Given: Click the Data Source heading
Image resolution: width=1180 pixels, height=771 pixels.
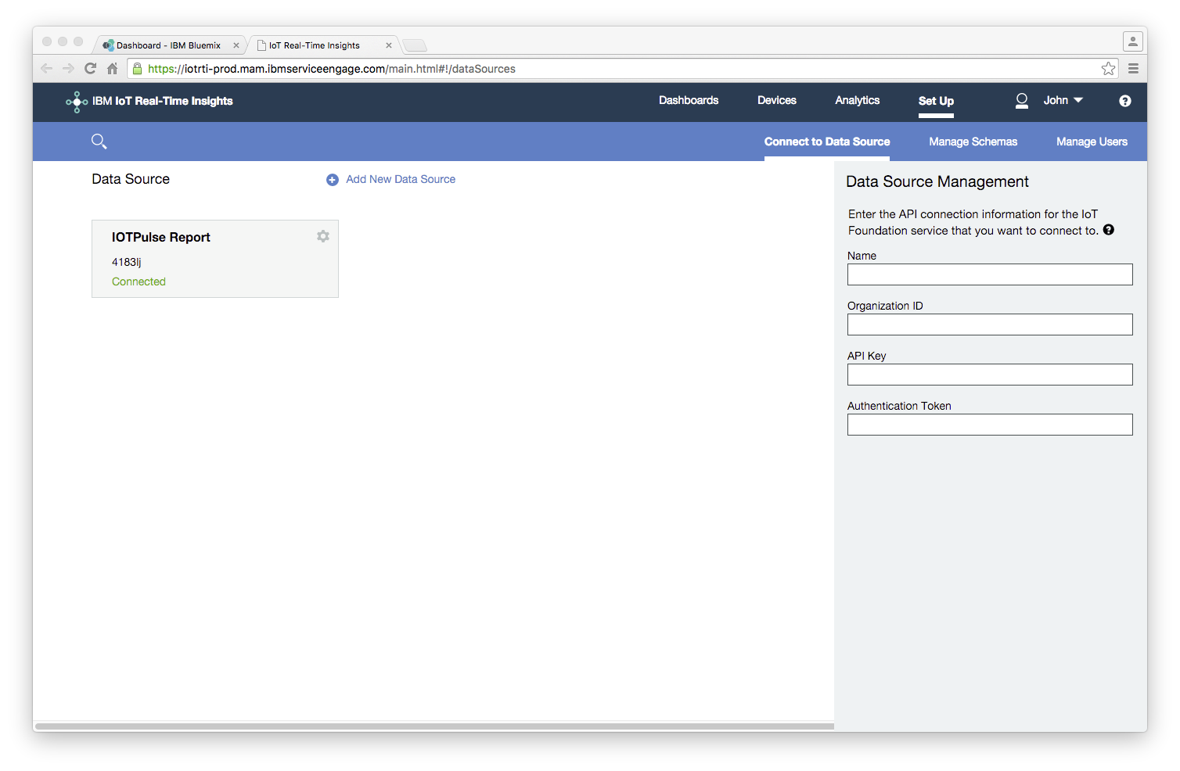Looking at the screenshot, I should pos(131,179).
